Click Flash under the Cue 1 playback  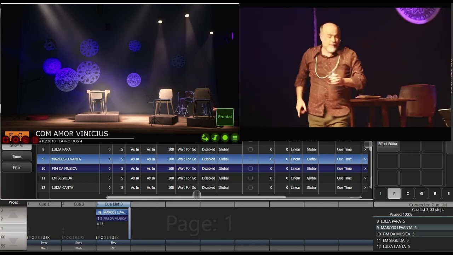(x=44, y=248)
